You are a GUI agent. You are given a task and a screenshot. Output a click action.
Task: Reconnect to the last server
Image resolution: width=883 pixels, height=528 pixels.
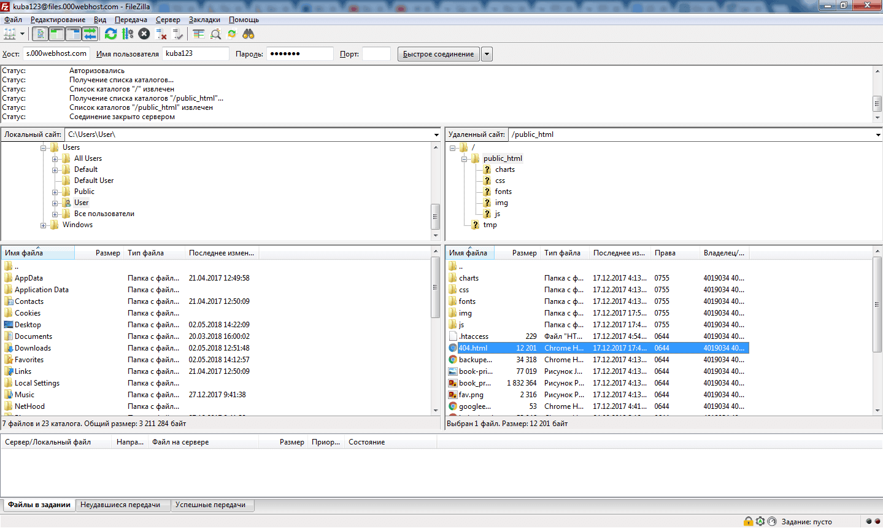click(x=178, y=34)
